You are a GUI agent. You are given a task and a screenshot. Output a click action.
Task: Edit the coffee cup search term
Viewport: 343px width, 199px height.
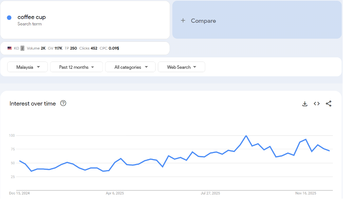point(32,17)
